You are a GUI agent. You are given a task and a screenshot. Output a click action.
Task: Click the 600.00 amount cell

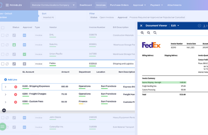click(x=65, y=86)
